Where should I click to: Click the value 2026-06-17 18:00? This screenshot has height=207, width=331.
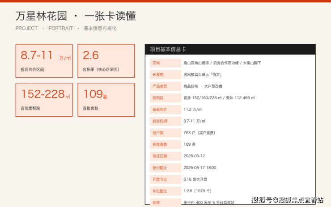pyautogui.click(x=199, y=168)
